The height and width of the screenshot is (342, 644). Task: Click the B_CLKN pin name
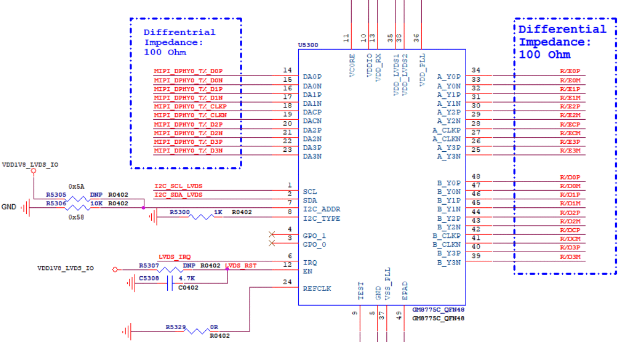(x=446, y=245)
